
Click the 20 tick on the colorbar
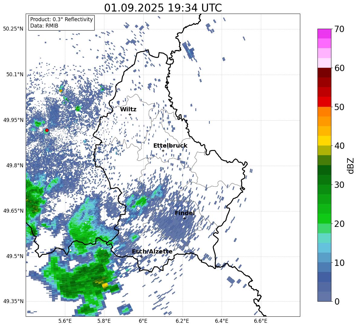tap(339, 224)
